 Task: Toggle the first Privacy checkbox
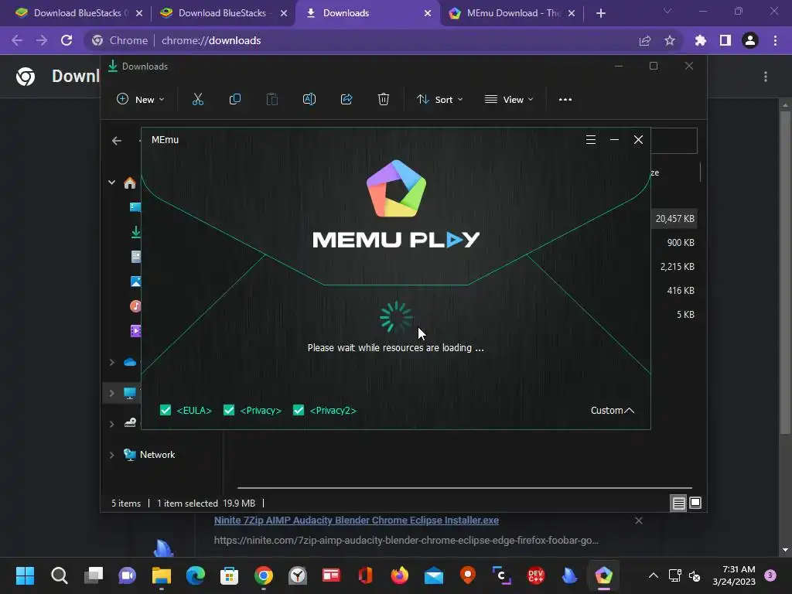pyautogui.click(x=229, y=410)
